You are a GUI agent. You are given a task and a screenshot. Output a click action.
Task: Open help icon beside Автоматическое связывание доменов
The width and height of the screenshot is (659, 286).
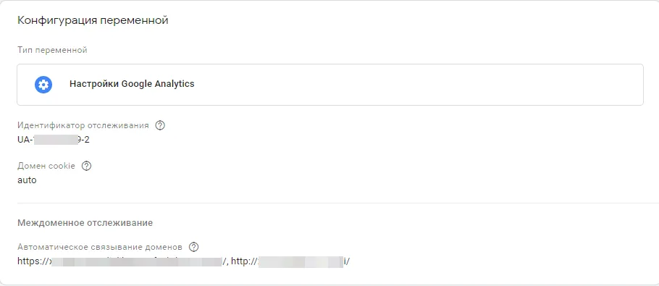[193, 247]
